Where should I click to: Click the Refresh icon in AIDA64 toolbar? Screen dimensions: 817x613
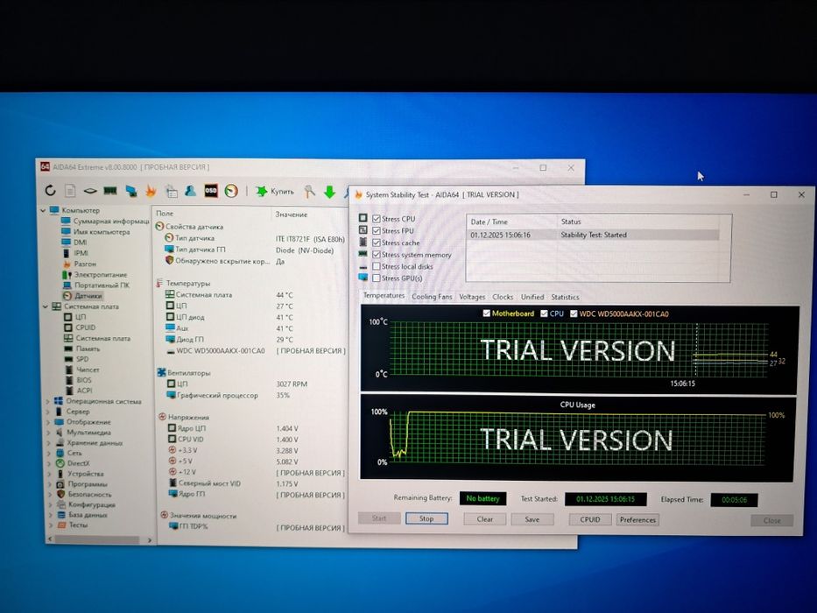(50, 190)
